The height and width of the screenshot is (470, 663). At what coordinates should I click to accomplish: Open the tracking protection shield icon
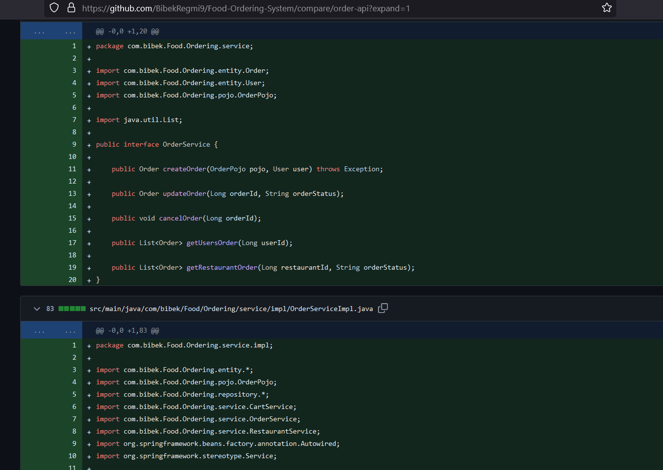click(54, 8)
